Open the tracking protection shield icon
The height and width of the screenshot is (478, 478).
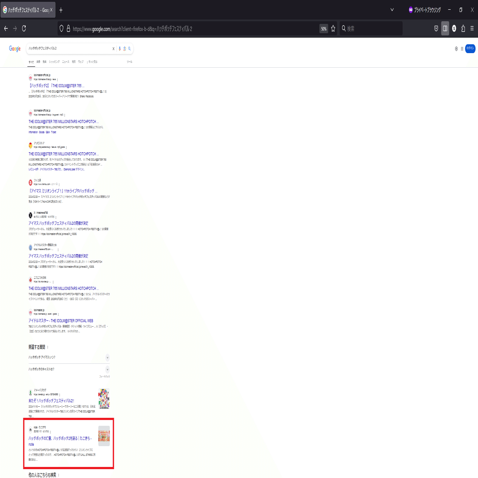pyautogui.click(x=62, y=29)
